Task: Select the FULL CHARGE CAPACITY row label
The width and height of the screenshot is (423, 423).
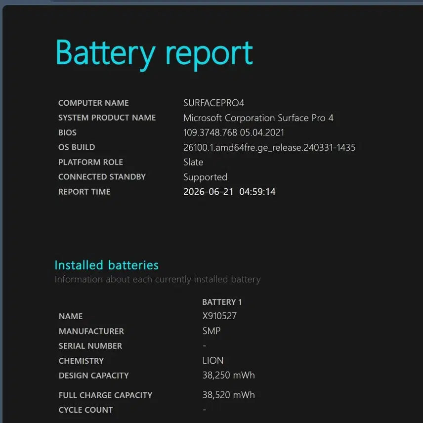Action: pos(105,395)
